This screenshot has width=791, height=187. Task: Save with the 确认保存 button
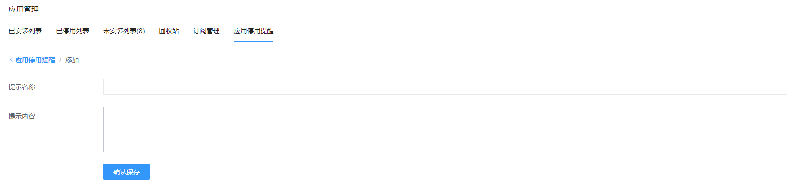(127, 172)
